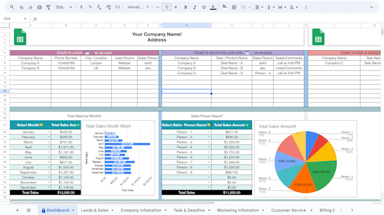This screenshot has width=384, height=215.
Task: Open text rotation dropdown
Action: [x=294, y=7]
